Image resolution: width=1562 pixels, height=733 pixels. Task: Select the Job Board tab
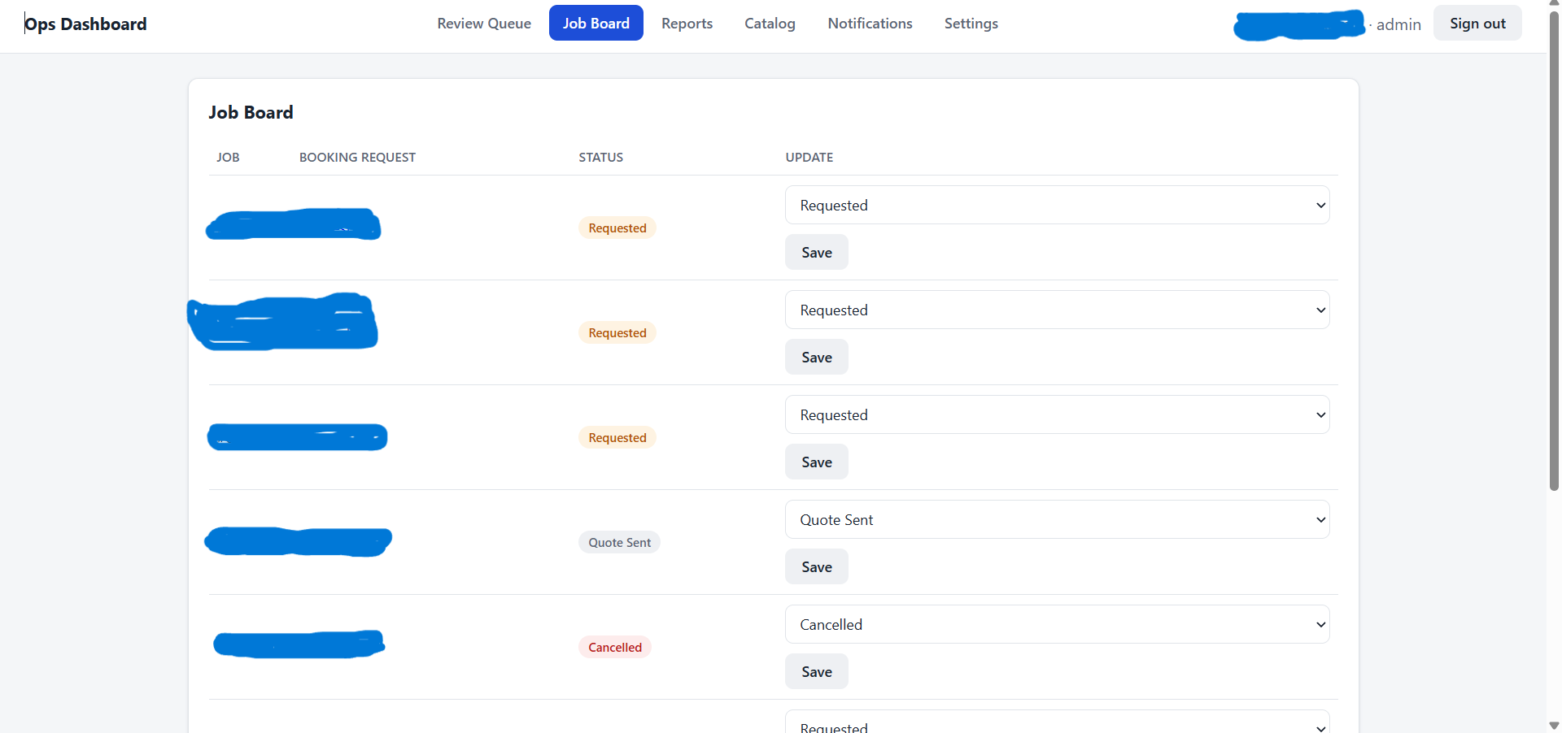pyautogui.click(x=596, y=24)
